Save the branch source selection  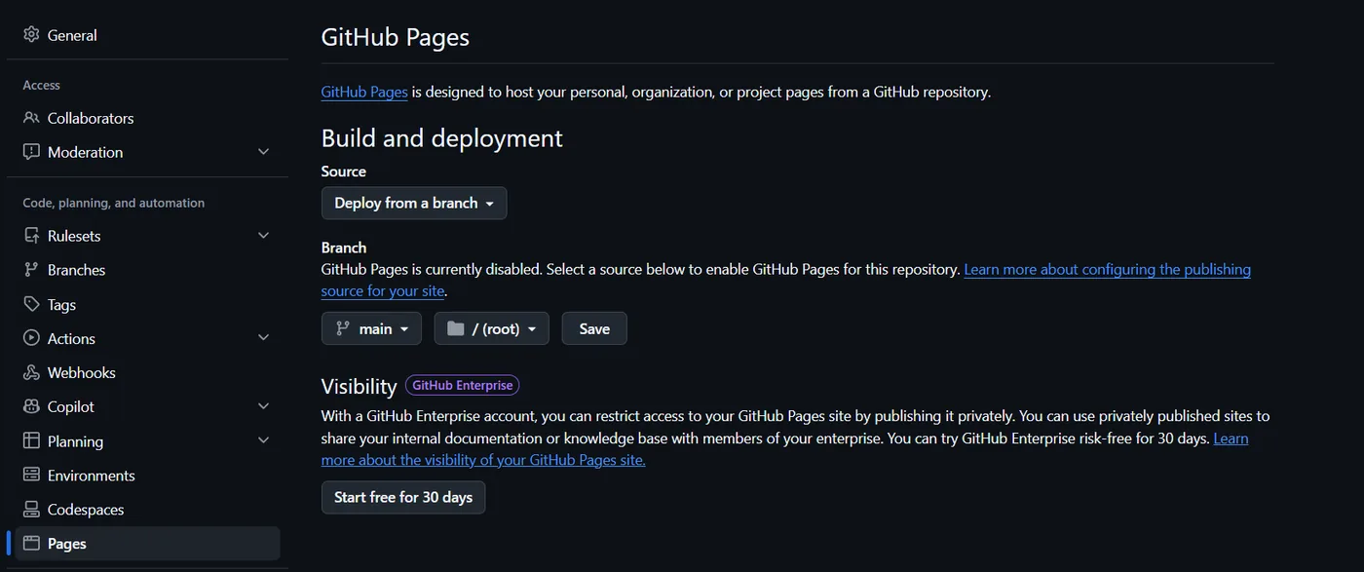[x=594, y=328]
